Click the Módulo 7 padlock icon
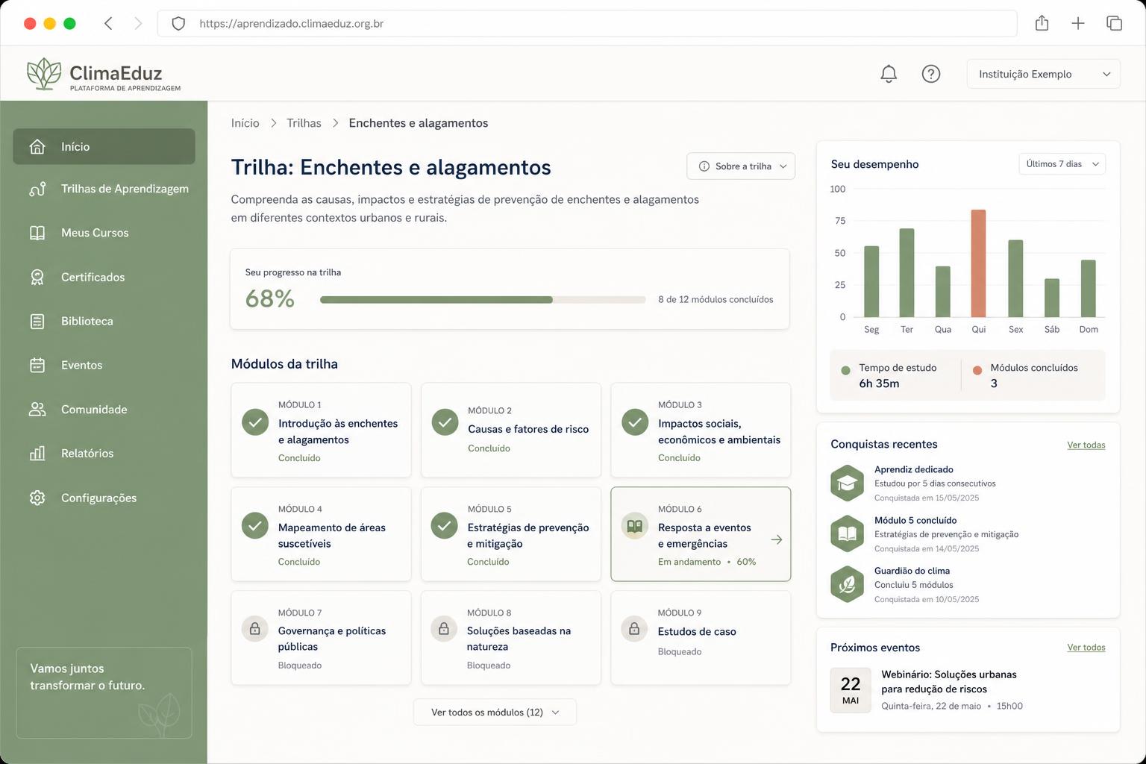Viewport: 1146px width, 764px height. [x=255, y=629]
